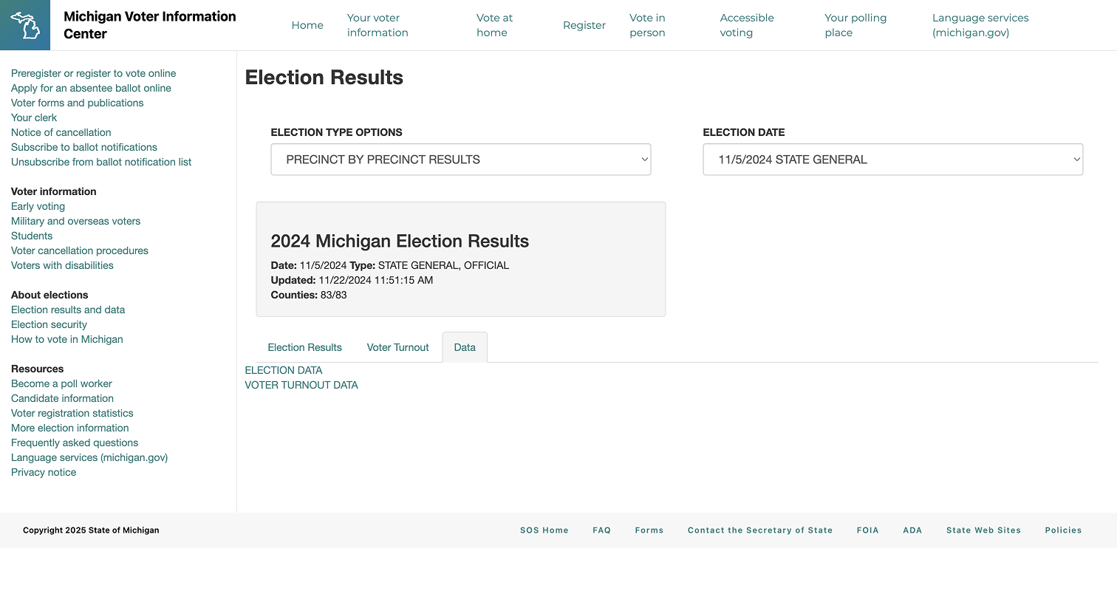Open Language services link in sidebar
This screenshot has height=608, width=1117.
pos(89,457)
